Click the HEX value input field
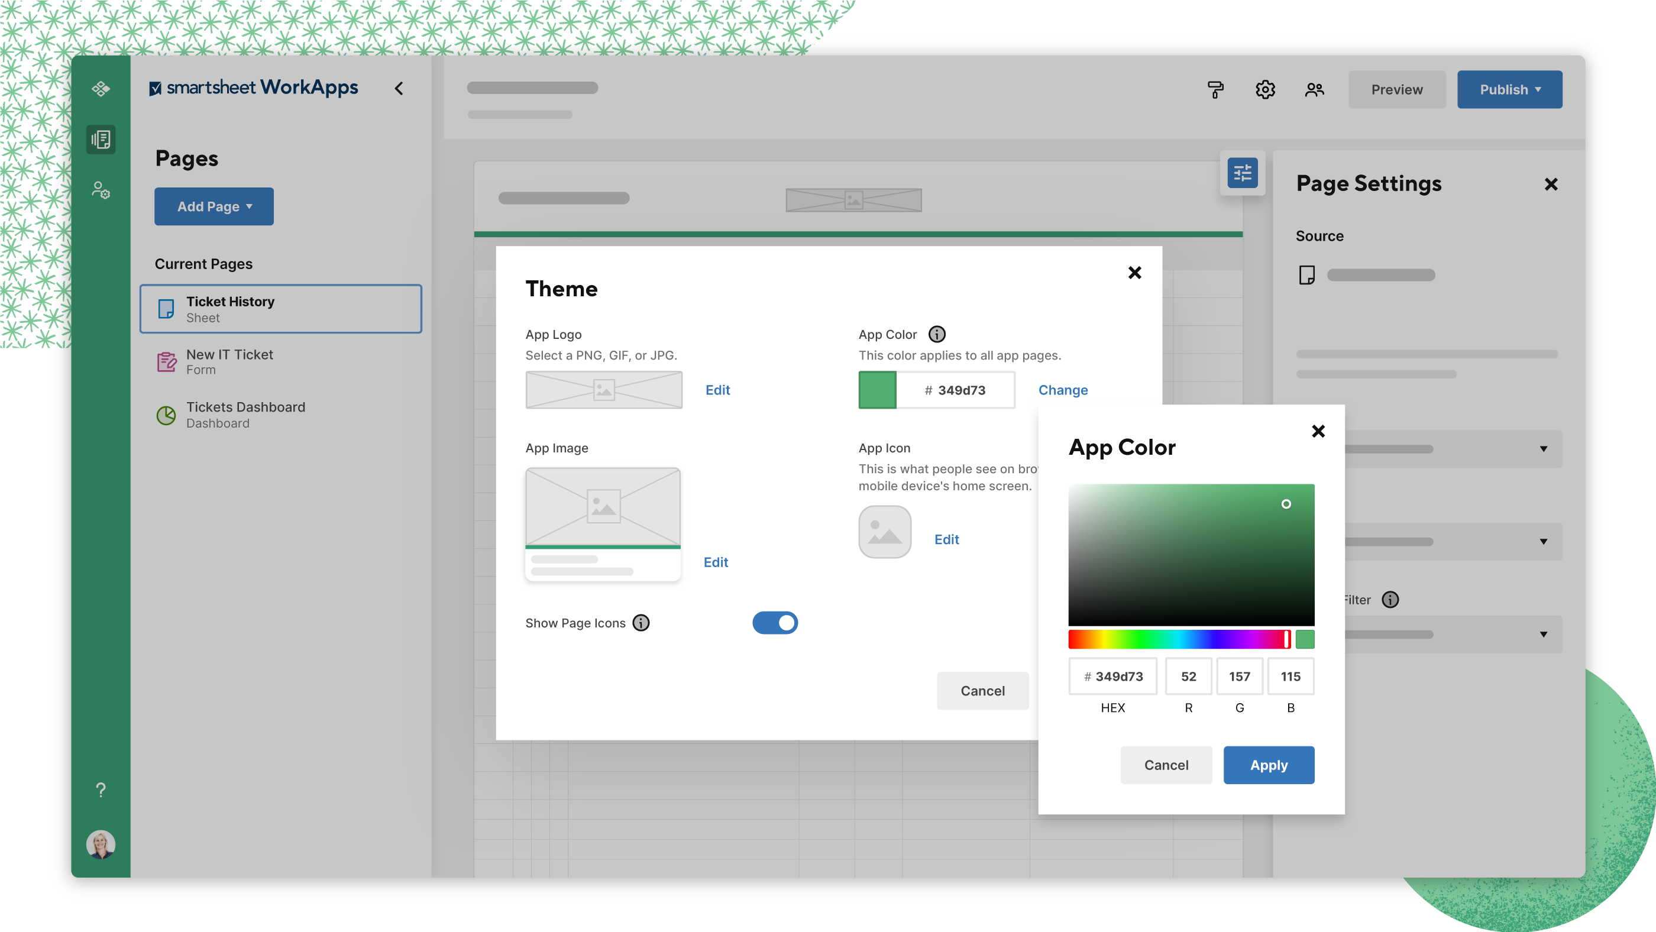The image size is (1656, 932). tap(1113, 676)
